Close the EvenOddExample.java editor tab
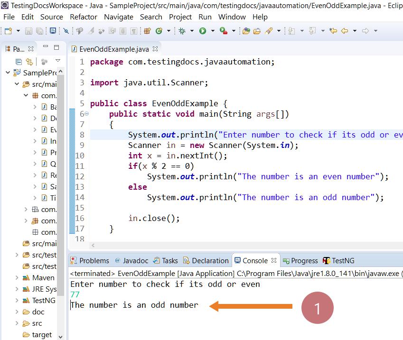The height and width of the screenshot is (340, 403). click(x=155, y=49)
